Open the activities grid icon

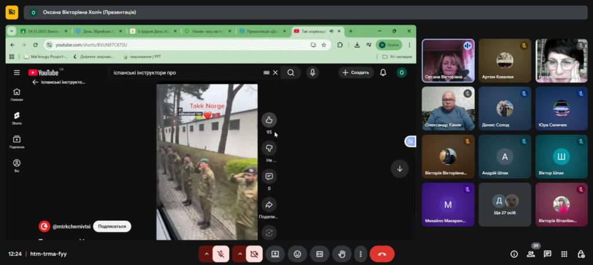tap(564, 254)
